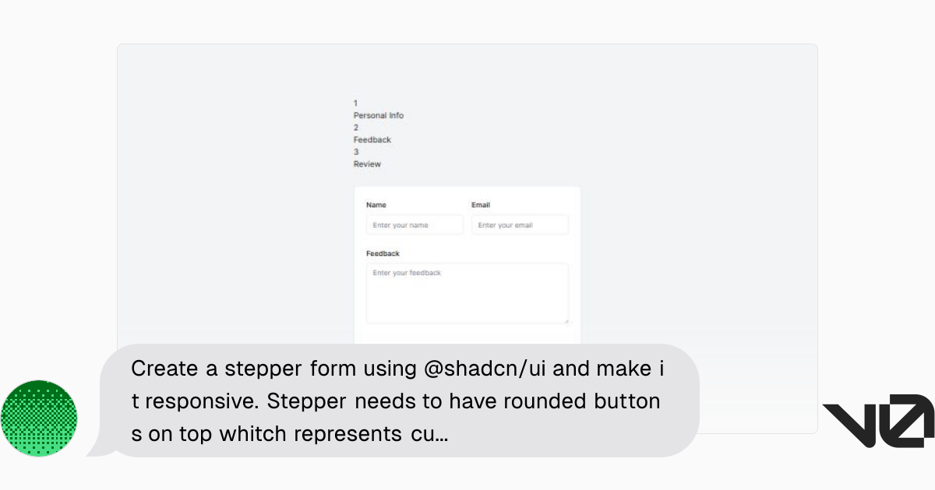Select step 3 in the stepper
935x490 pixels.
coord(355,152)
